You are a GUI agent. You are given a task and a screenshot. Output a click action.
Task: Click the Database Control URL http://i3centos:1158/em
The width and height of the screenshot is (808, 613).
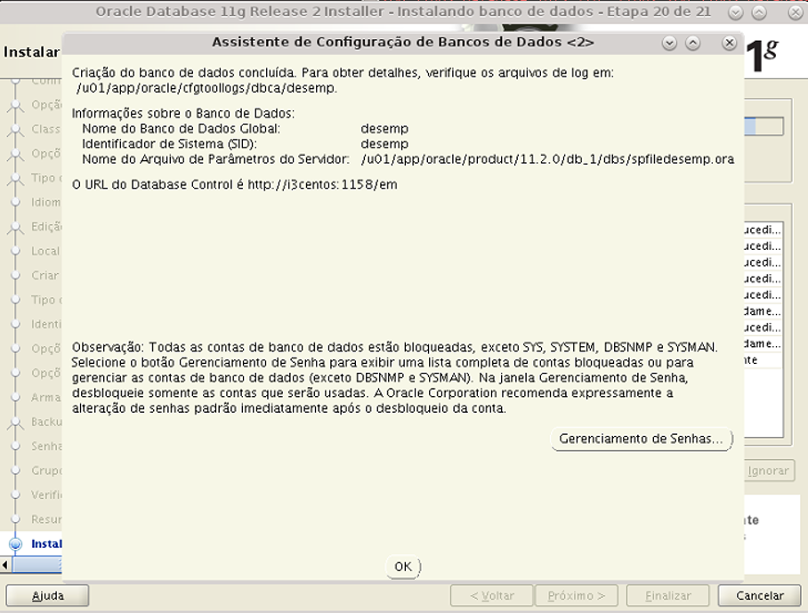[x=322, y=184]
